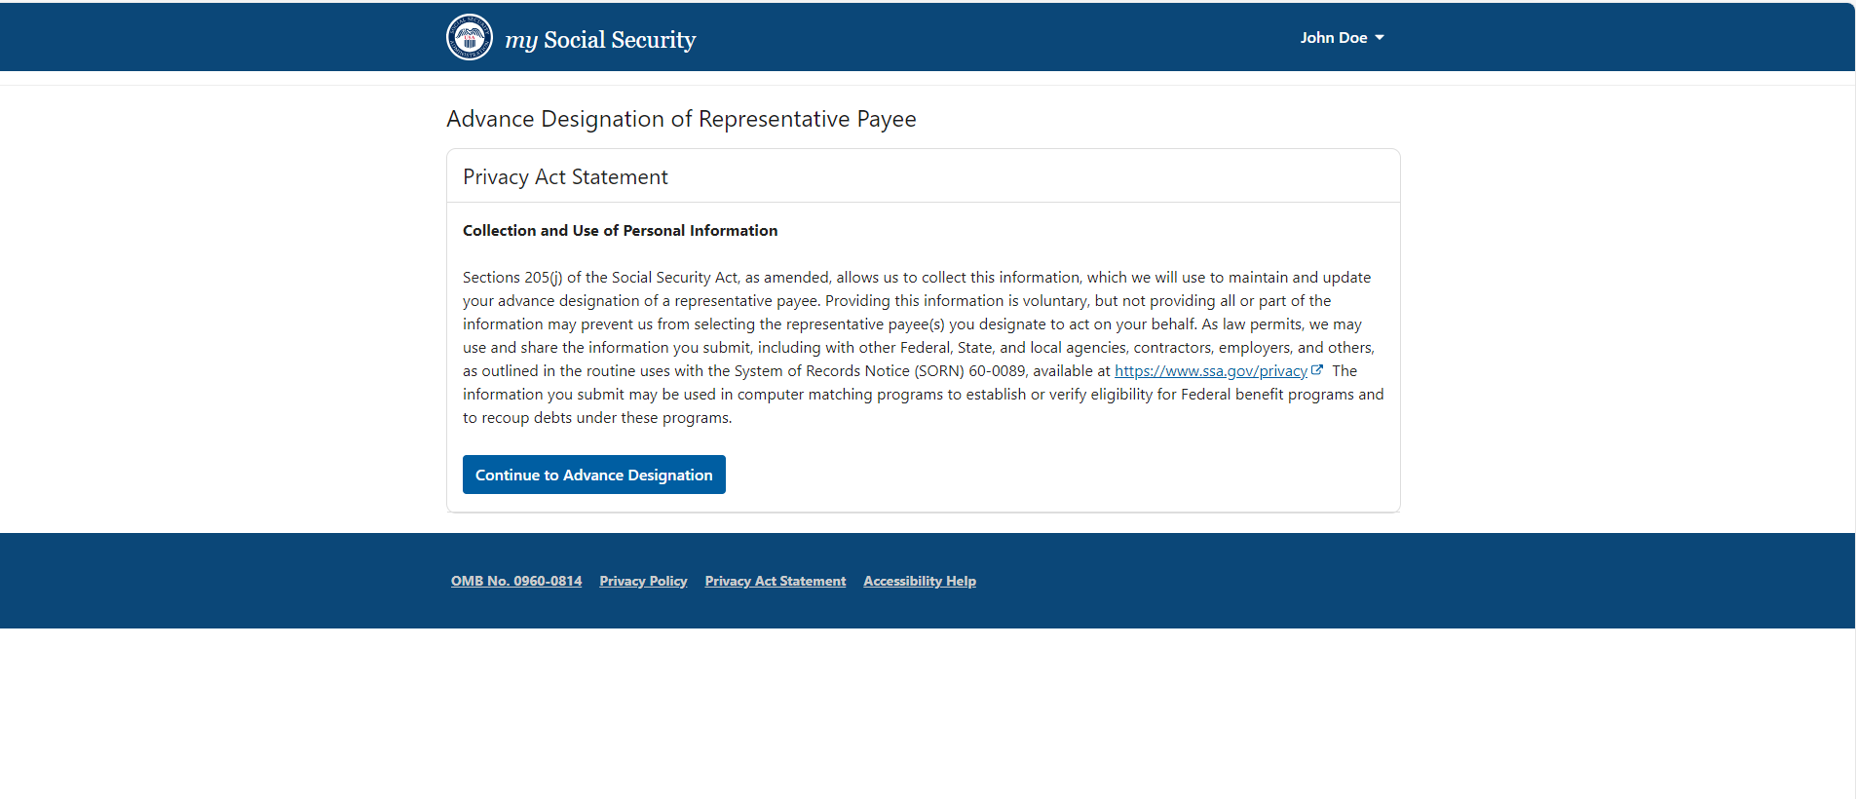Viewport: 1856px width, 799px height.
Task: Open the OMB No. 0960-0814 footer link
Action: click(516, 581)
